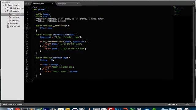Click the strtolower call on line 16
The width and height of the screenshot is (196, 110).
coord(58,42)
